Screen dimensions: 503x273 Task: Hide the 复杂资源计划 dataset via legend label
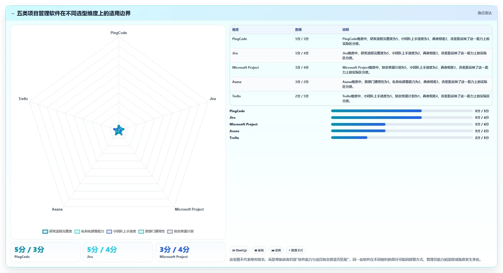click(x=184, y=231)
